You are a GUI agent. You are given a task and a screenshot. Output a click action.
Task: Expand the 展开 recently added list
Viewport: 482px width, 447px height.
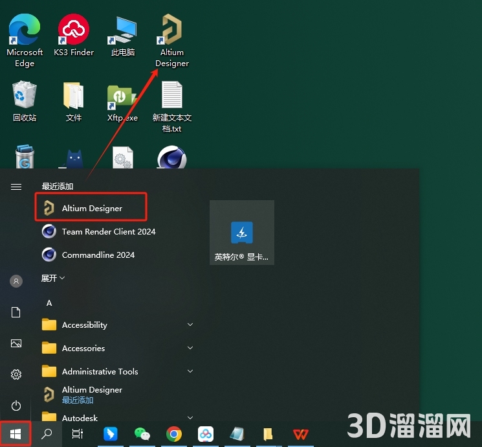tap(53, 279)
